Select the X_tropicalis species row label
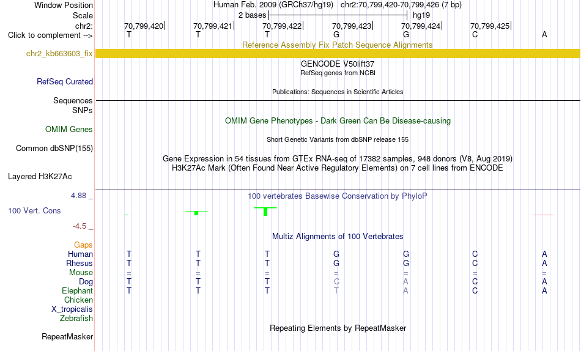Viewport: 581px width, 351px height. pos(72,309)
